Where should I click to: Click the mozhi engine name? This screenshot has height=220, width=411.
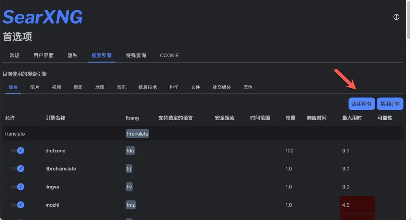pyautogui.click(x=52, y=205)
